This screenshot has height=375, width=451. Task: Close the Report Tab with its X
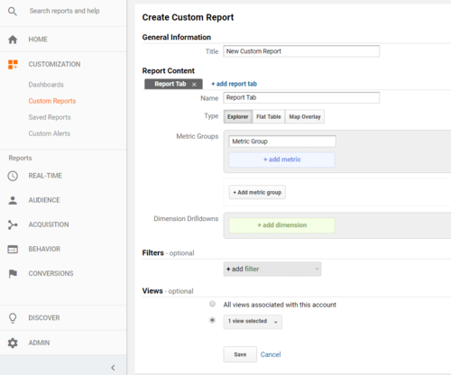point(194,85)
